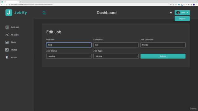Open a new browser tab with plus
The image size is (198, 111).
(x=21, y=2)
